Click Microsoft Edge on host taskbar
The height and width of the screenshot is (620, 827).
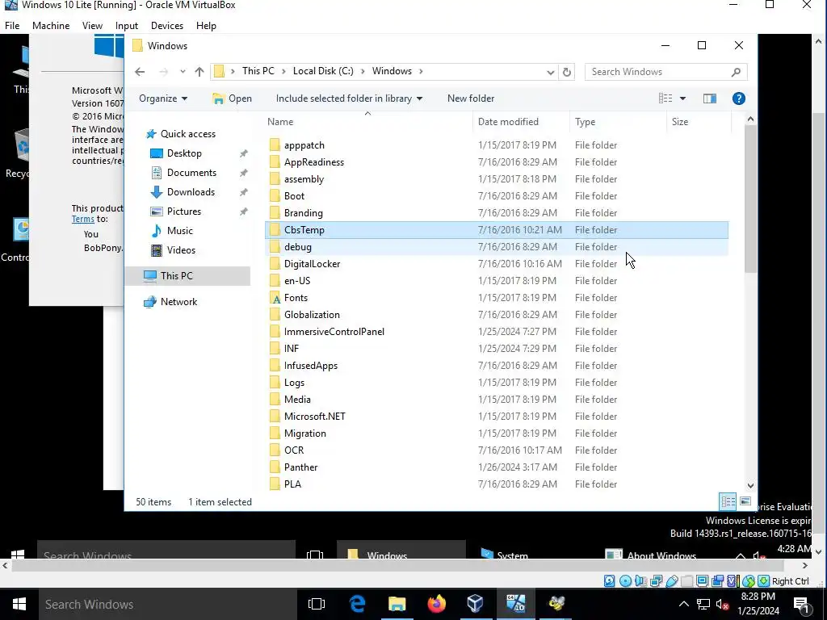(358, 604)
